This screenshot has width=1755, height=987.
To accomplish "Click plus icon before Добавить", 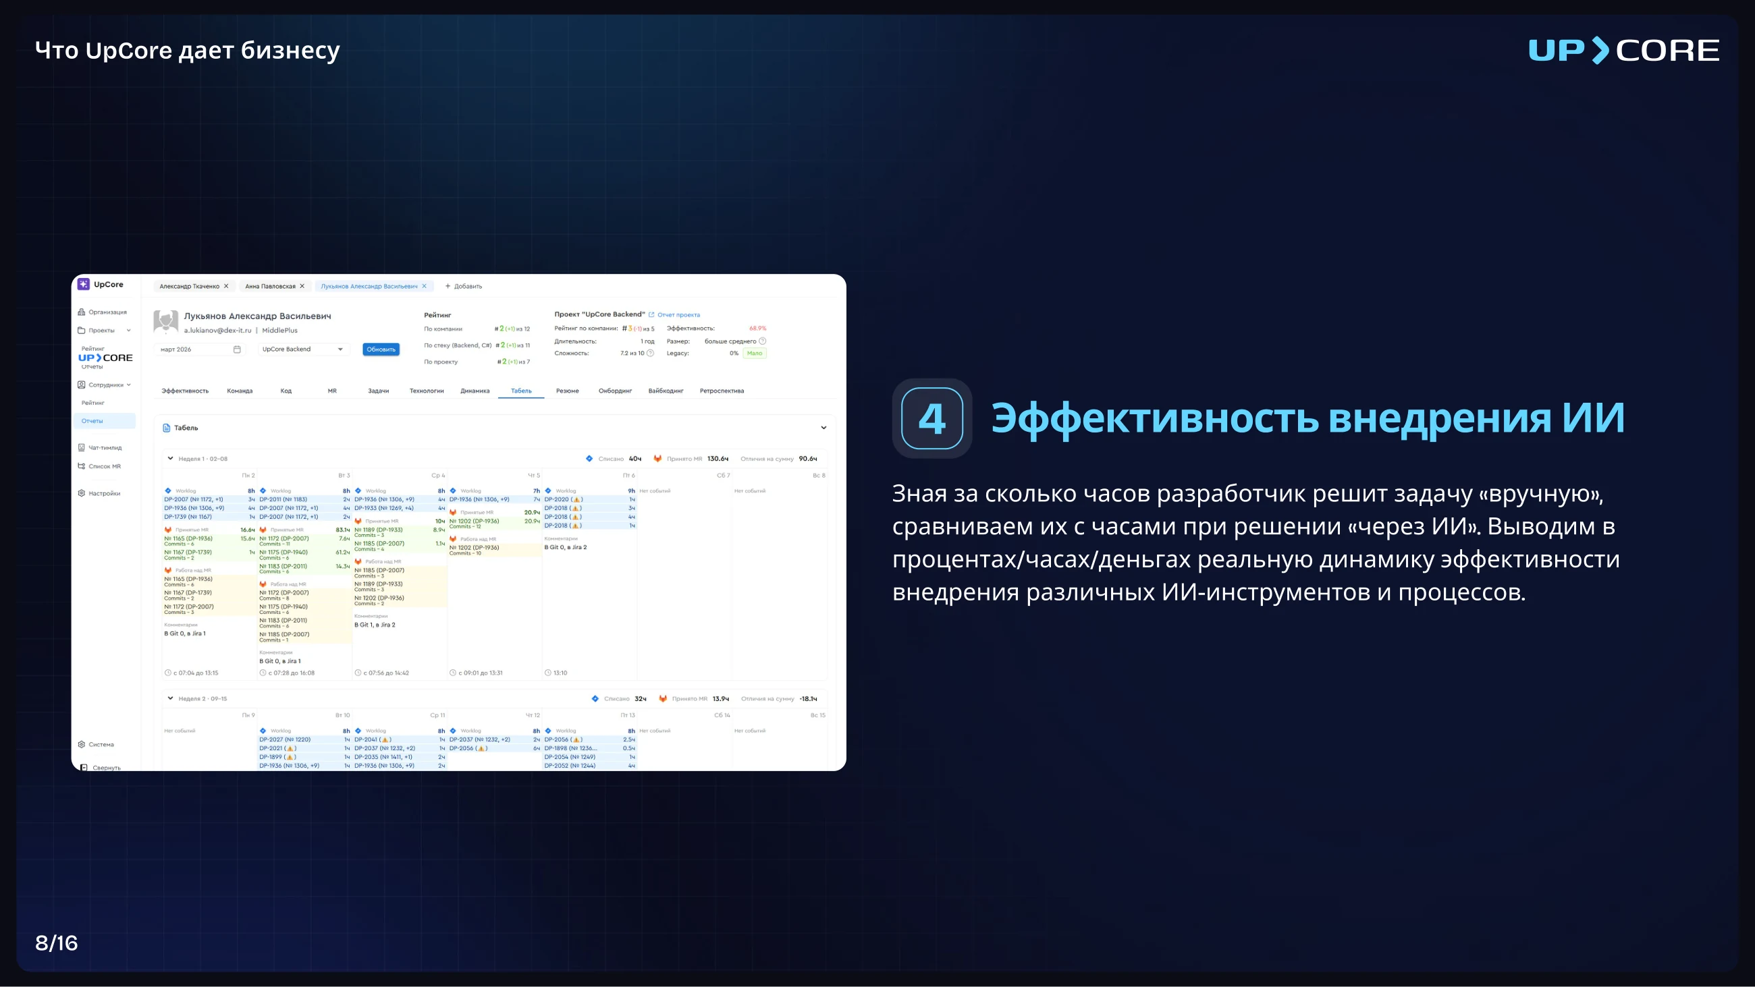I will (x=448, y=286).
